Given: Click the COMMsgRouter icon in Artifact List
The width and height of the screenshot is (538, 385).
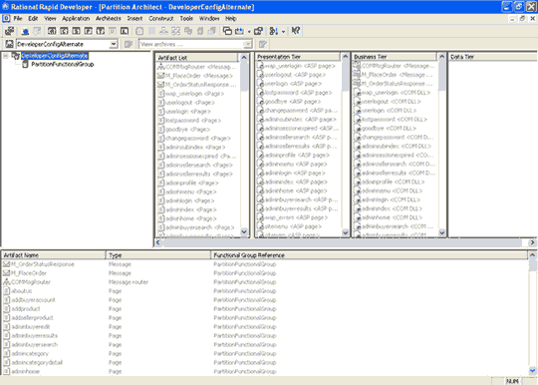Looking at the screenshot, I should 161,67.
